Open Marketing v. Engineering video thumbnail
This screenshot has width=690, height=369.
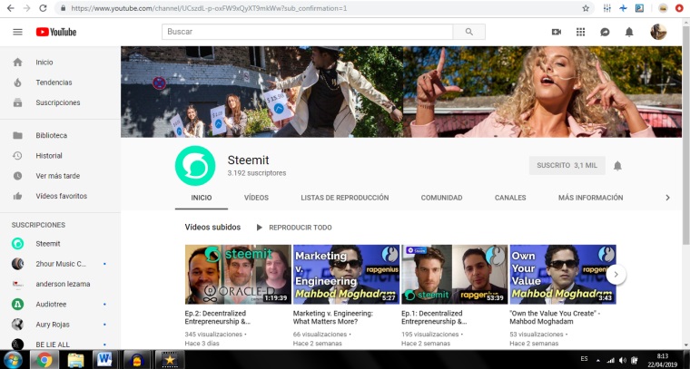point(346,275)
